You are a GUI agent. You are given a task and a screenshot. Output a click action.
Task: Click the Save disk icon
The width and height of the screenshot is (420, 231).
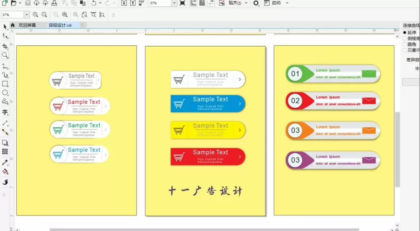pos(28,3)
